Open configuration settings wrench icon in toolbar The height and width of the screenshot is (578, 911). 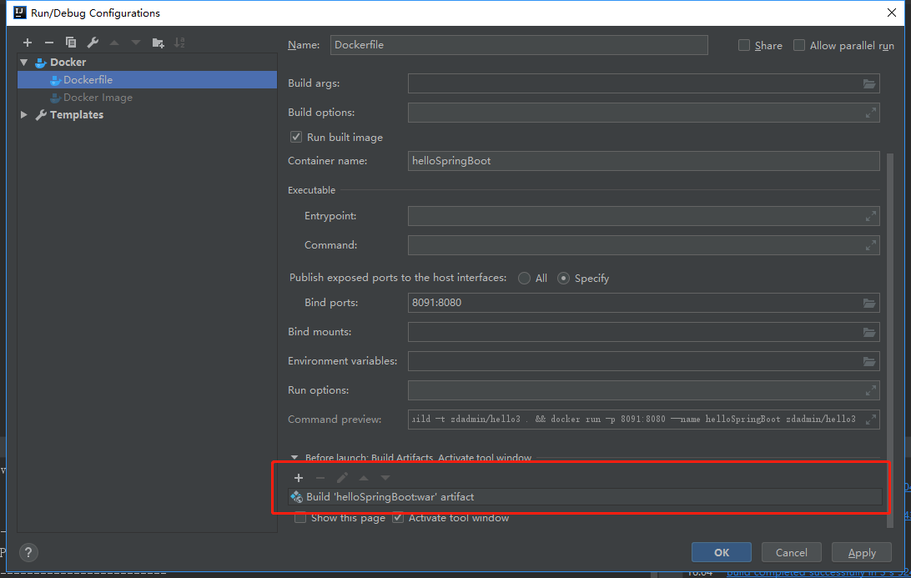[93, 43]
